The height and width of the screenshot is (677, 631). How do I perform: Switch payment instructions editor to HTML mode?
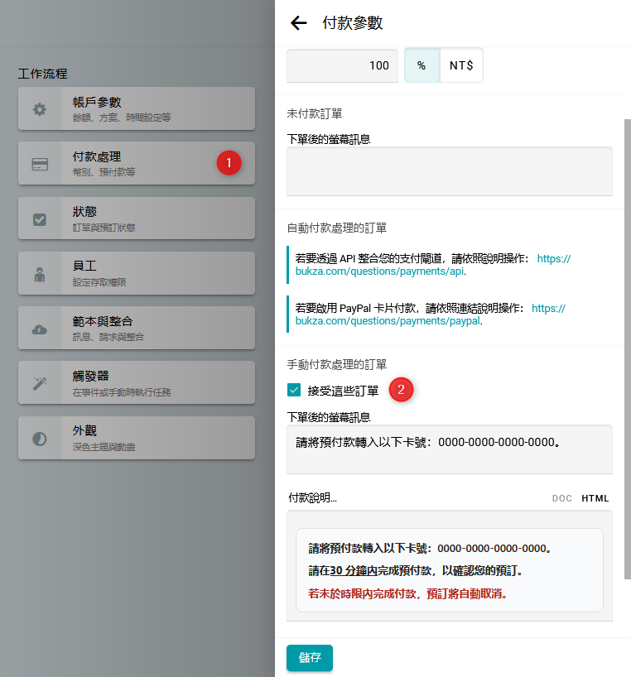coord(595,498)
